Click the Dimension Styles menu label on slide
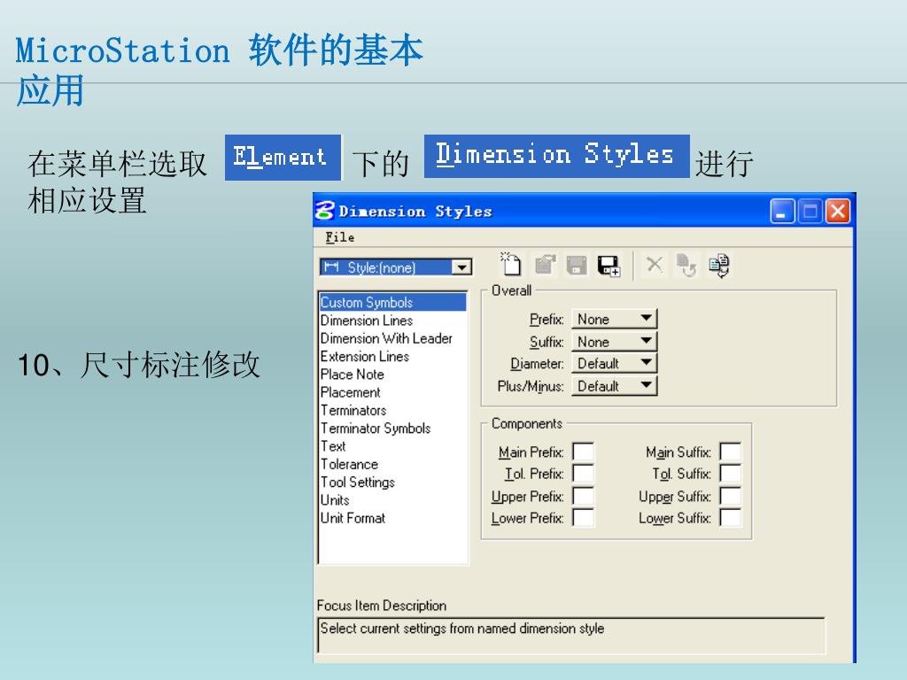Screen dimensions: 907x680 [x=556, y=156]
